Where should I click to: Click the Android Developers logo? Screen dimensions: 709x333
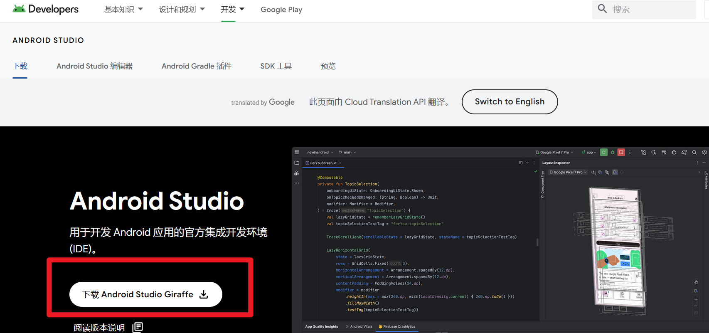(x=45, y=9)
